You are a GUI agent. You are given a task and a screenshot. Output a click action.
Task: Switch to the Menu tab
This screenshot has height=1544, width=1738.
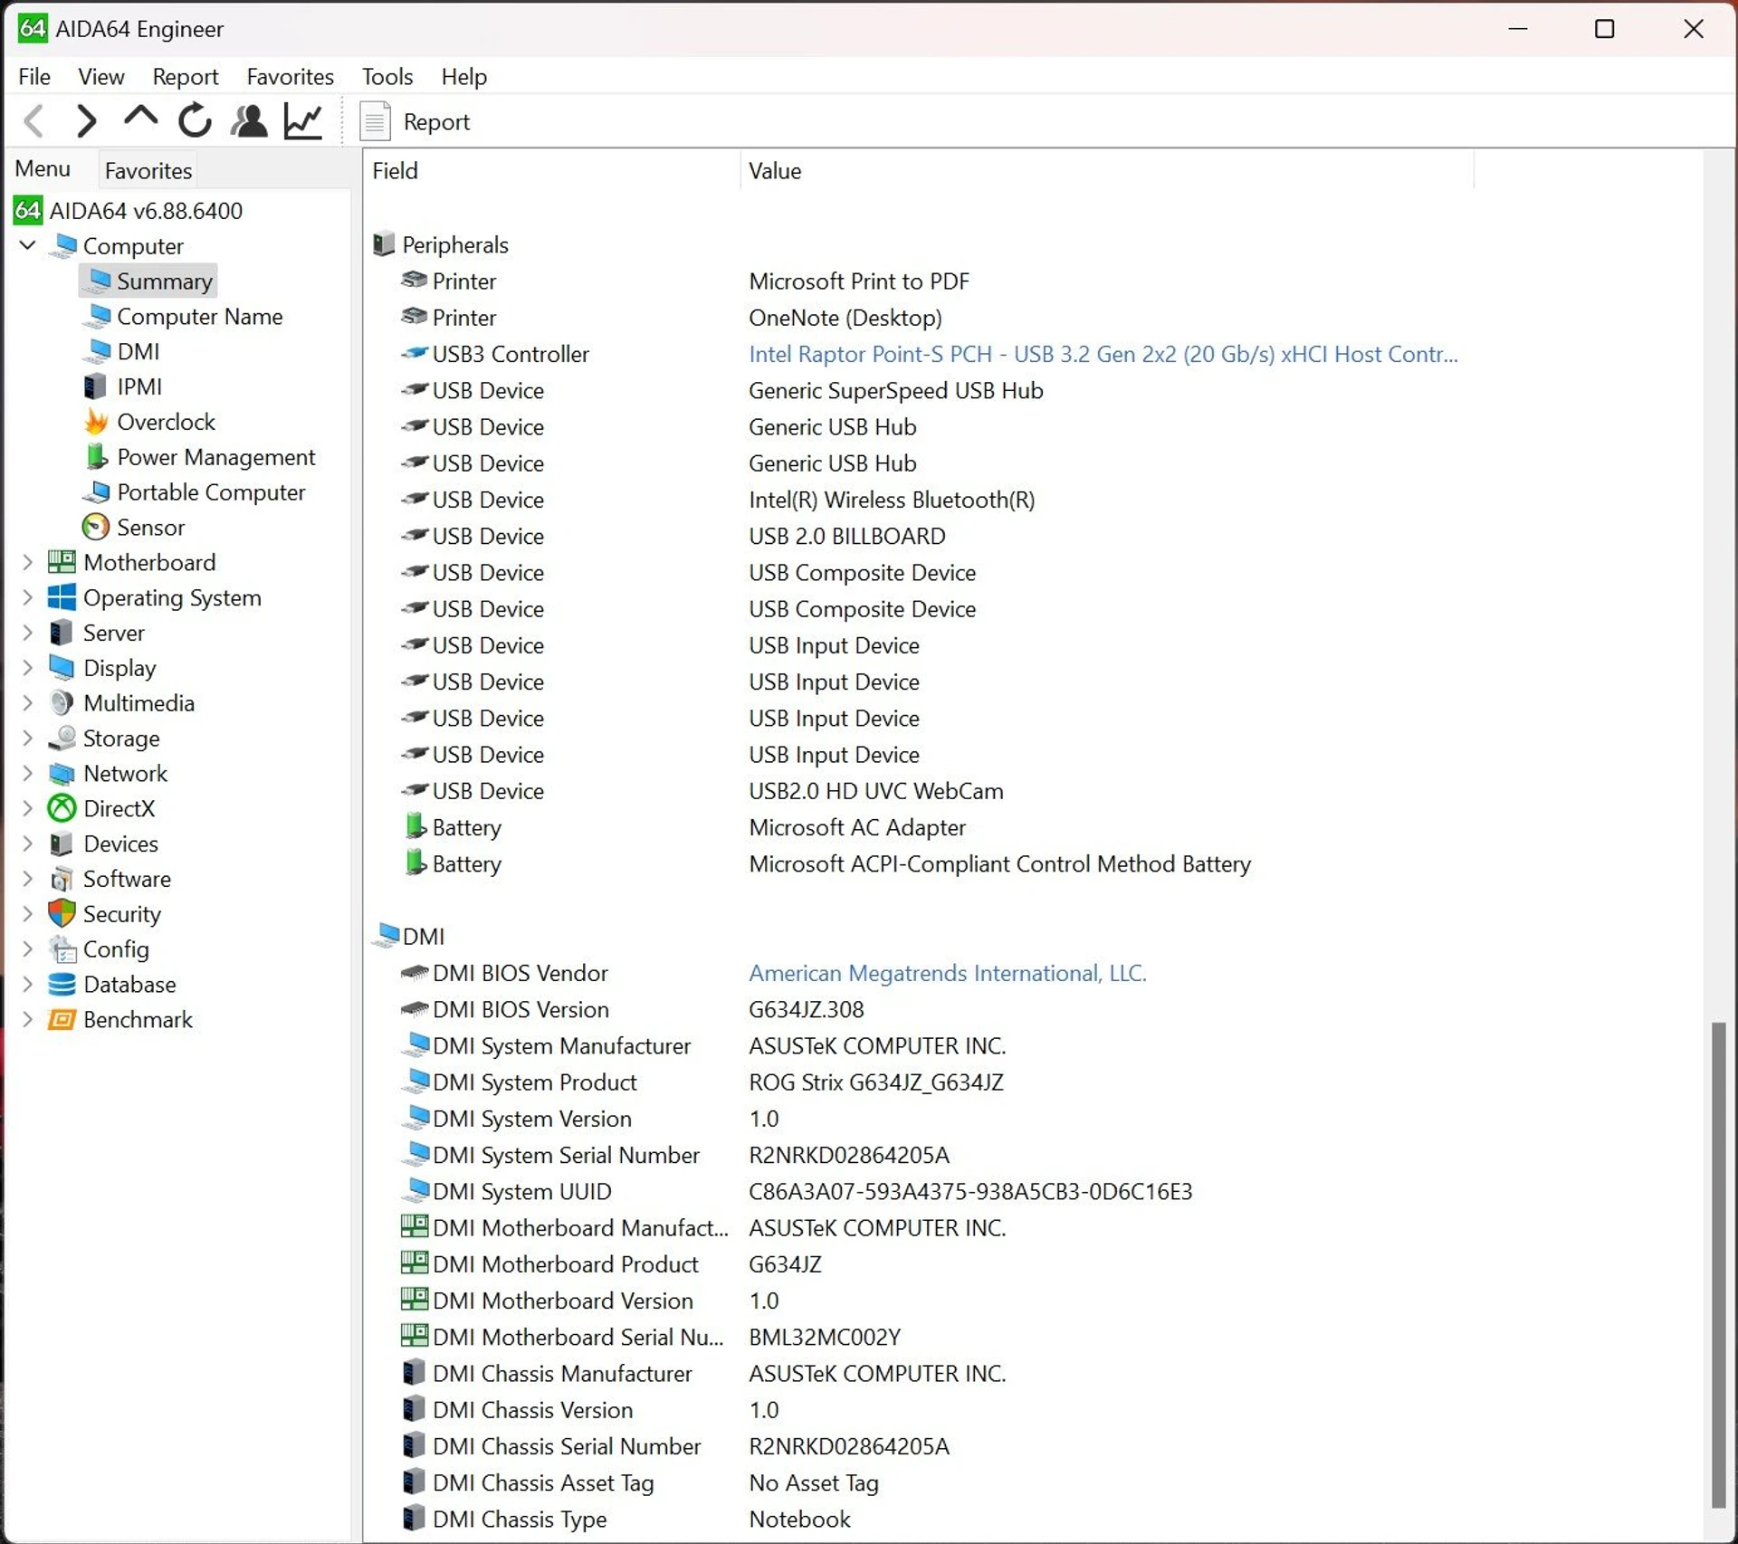[43, 169]
